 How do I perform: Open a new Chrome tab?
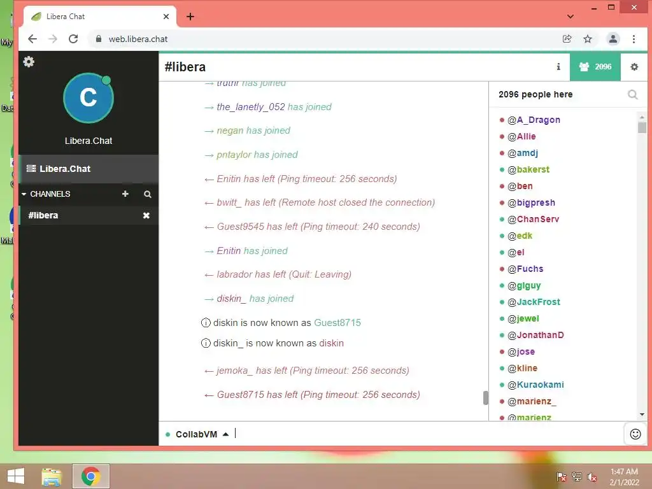coord(190,17)
